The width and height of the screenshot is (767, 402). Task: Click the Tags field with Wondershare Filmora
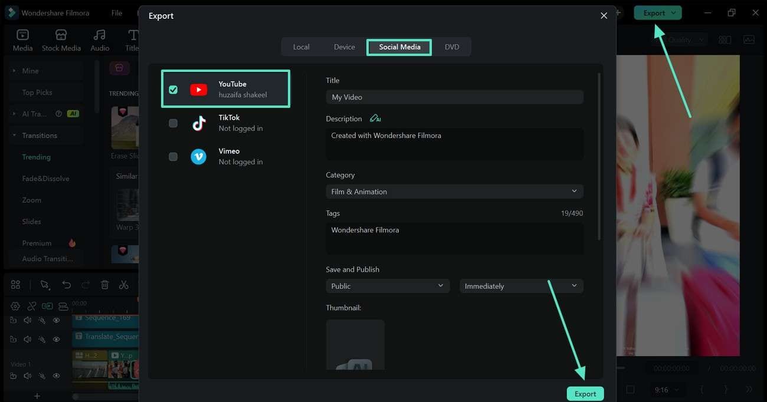454,238
